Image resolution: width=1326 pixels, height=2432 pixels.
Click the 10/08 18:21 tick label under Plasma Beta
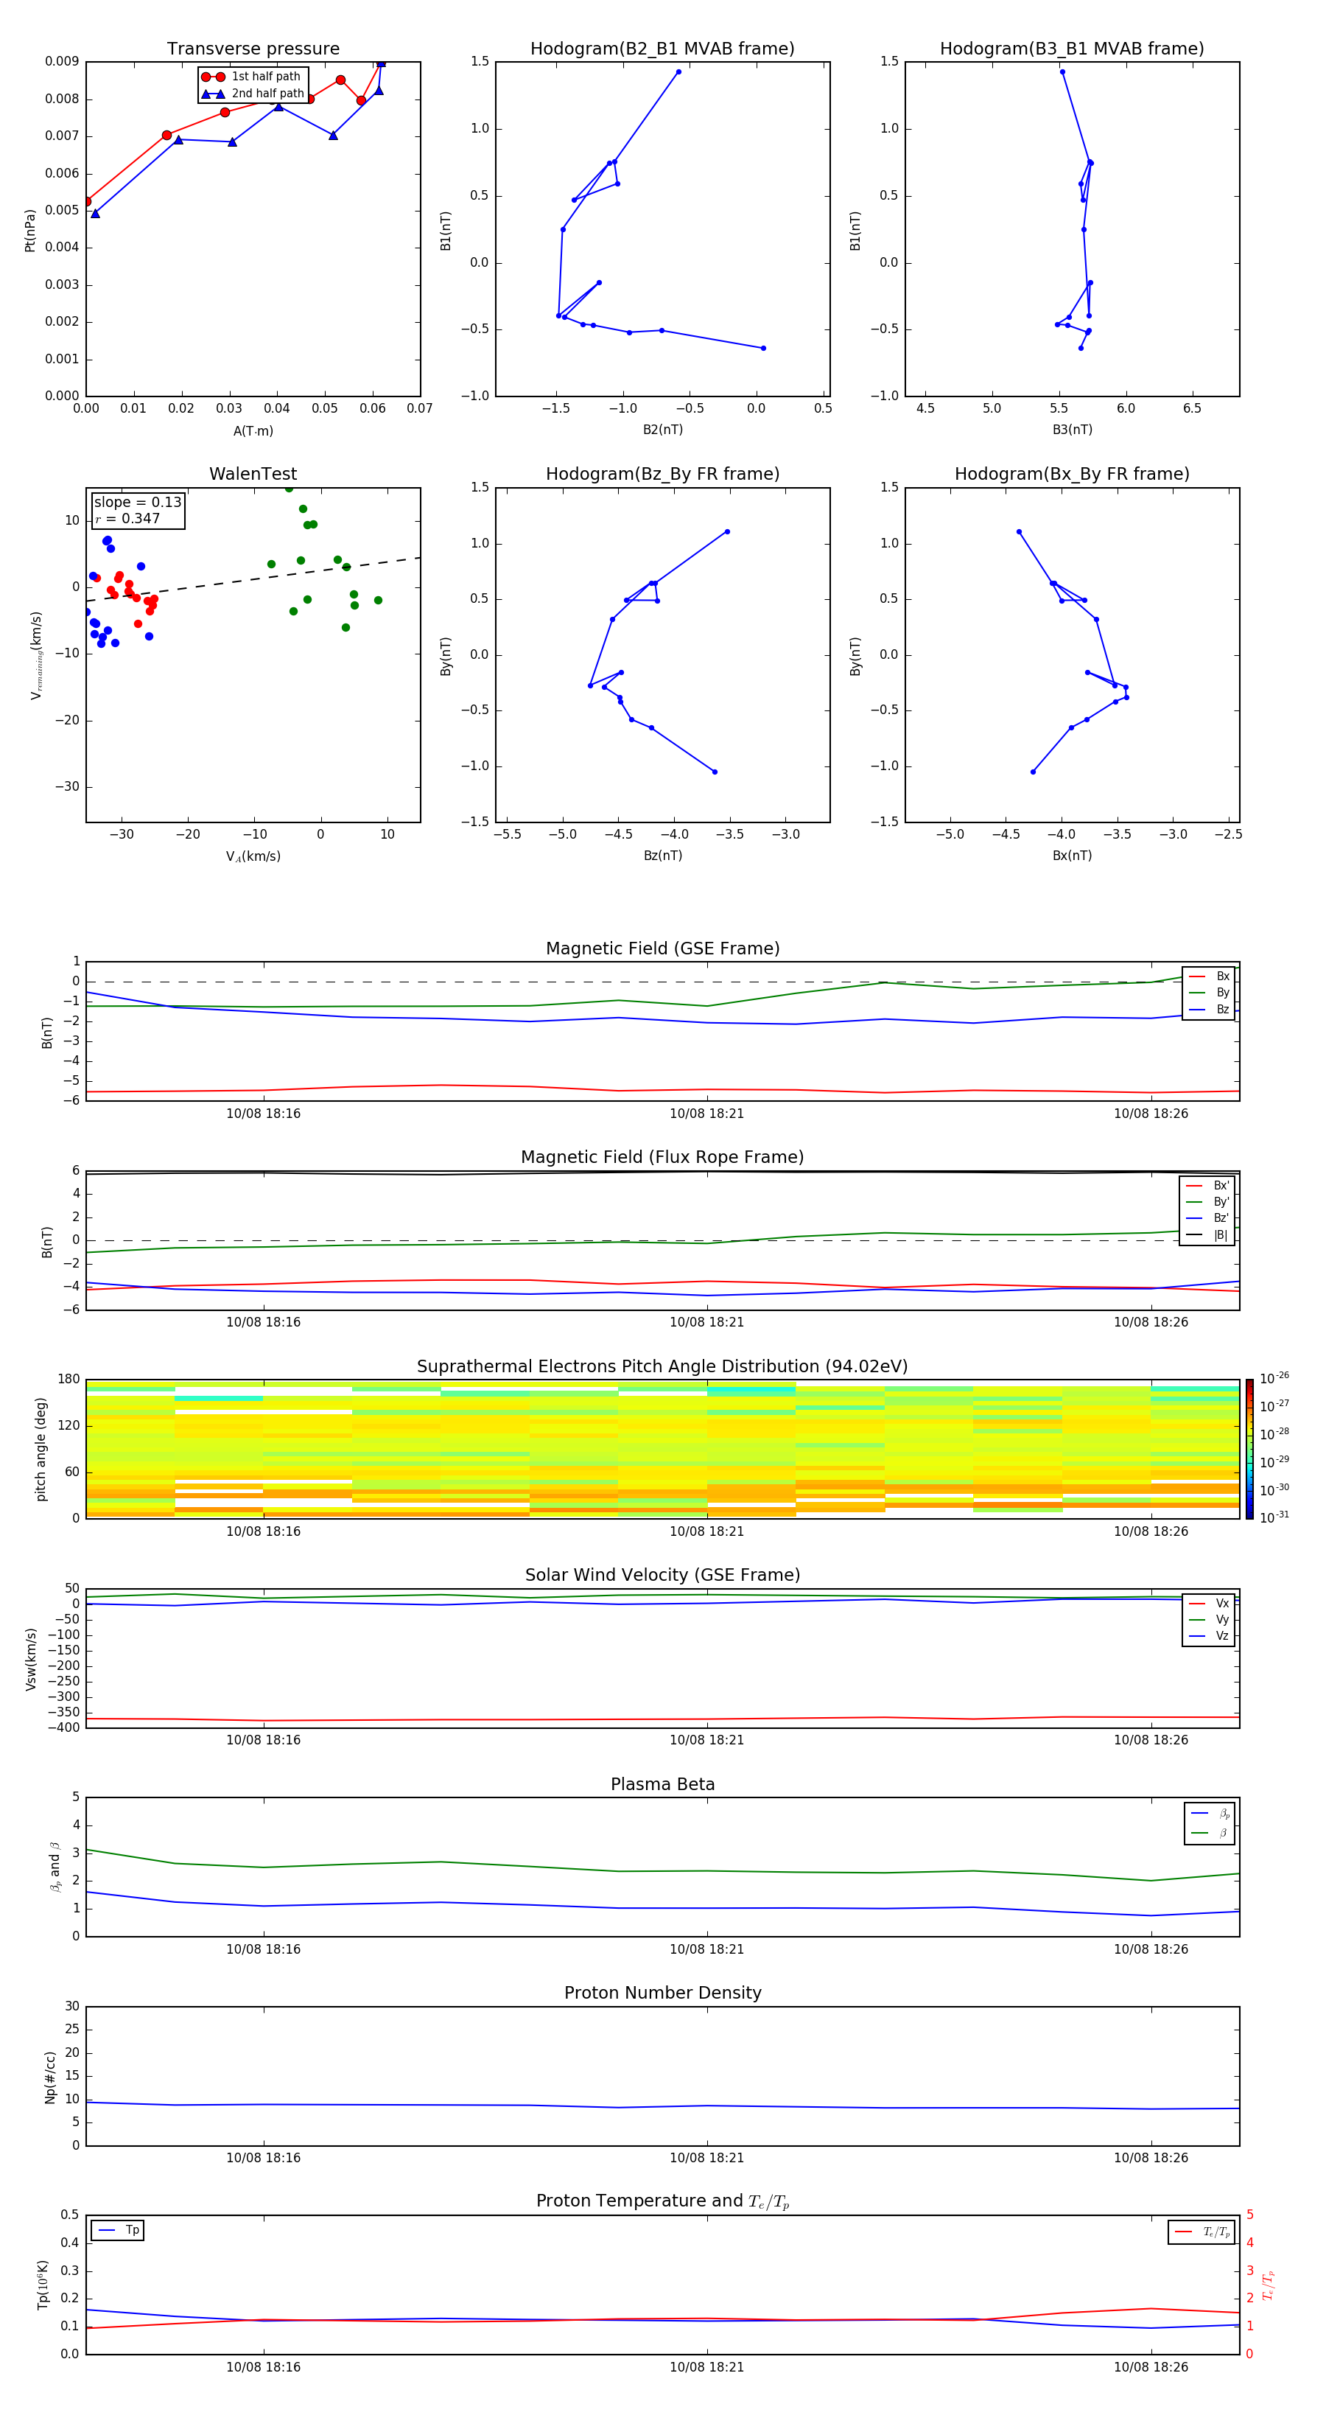[x=707, y=1949]
